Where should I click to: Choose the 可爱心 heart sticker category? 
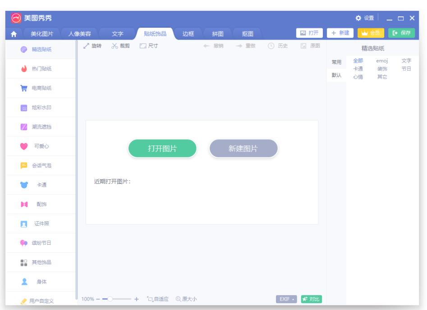pyautogui.click(x=25, y=146)
